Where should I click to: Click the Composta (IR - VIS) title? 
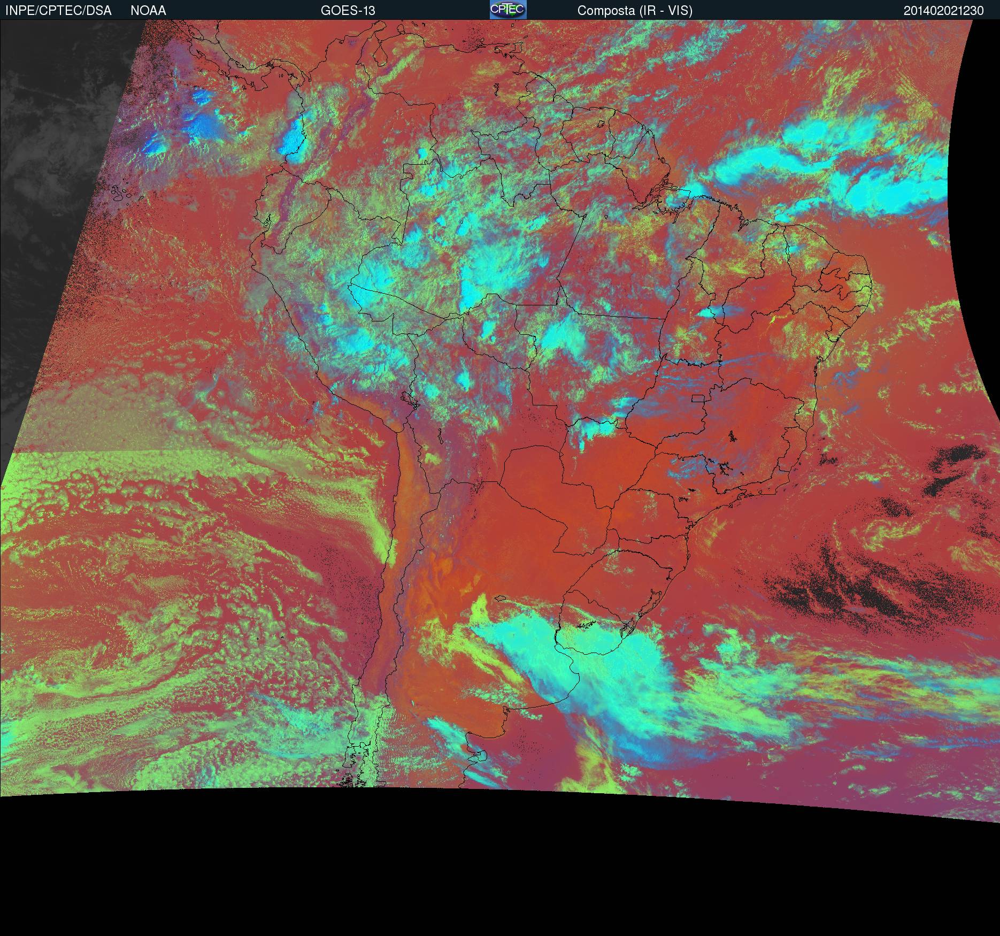tap(635, 10)
